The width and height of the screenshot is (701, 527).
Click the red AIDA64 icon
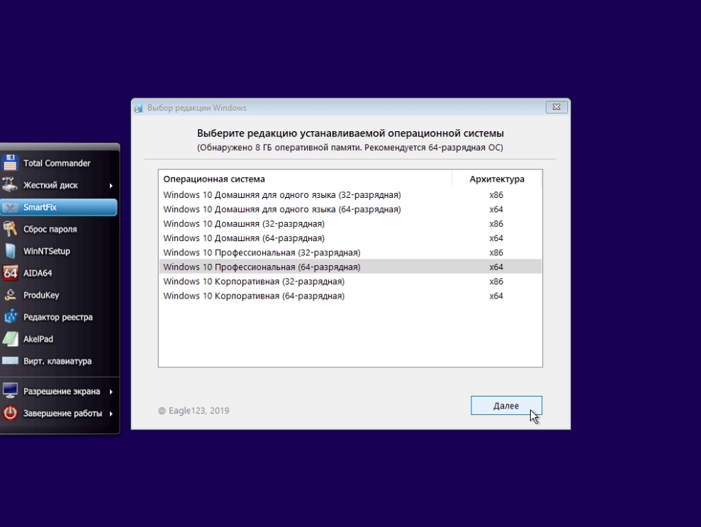click(10, 273)
